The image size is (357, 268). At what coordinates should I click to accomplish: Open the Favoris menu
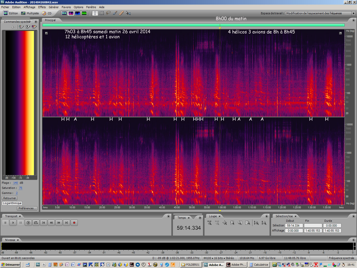click(66, 7)
